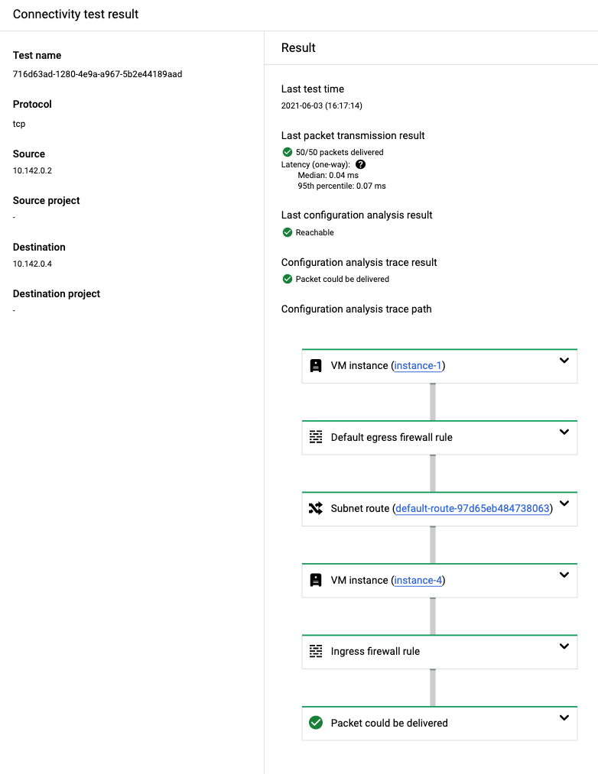Expand the Default egress firewall rule step
This screenshot has height=774, width=598.
click(564, 432)
